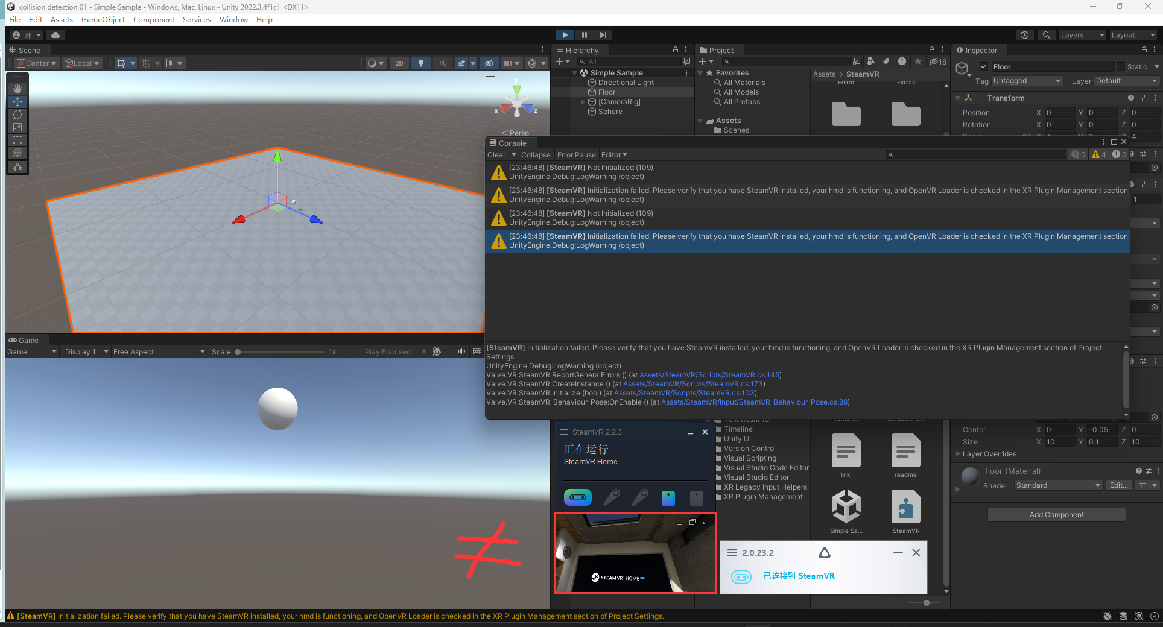The width and height of the screenshot is (1163, 627).
Task: Open Free Aspect dropdown in Game view
Action: pos(159,352)
